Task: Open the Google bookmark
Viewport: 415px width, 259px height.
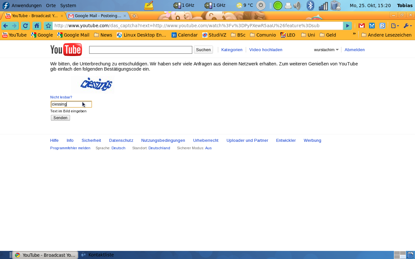Action: (x=42, y=35)
